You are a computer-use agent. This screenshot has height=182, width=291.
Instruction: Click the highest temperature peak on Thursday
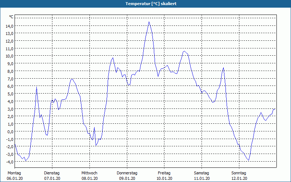(x=149, y=22)
